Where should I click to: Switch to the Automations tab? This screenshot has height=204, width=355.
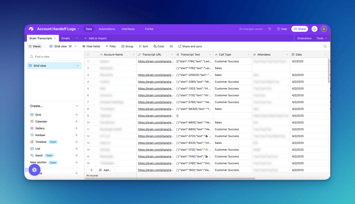pos(107,29)
